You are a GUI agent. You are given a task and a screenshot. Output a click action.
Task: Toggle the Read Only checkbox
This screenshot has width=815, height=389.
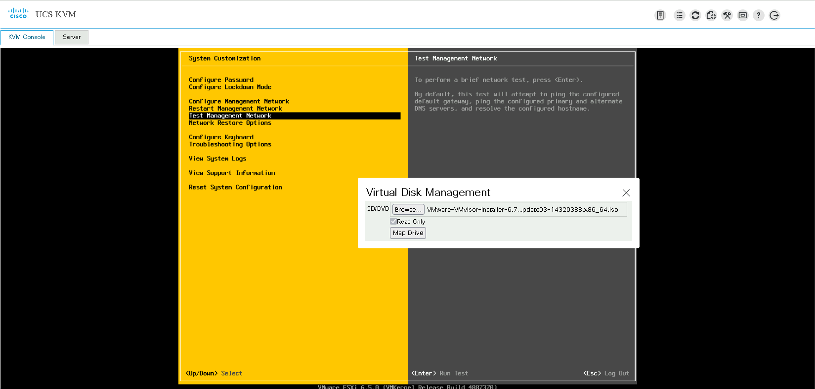[x=393, y=222]
